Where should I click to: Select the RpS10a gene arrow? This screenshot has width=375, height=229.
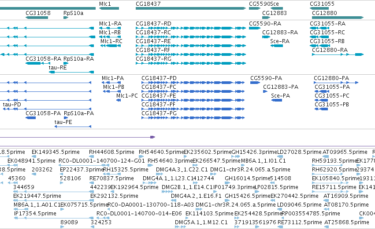66,18
